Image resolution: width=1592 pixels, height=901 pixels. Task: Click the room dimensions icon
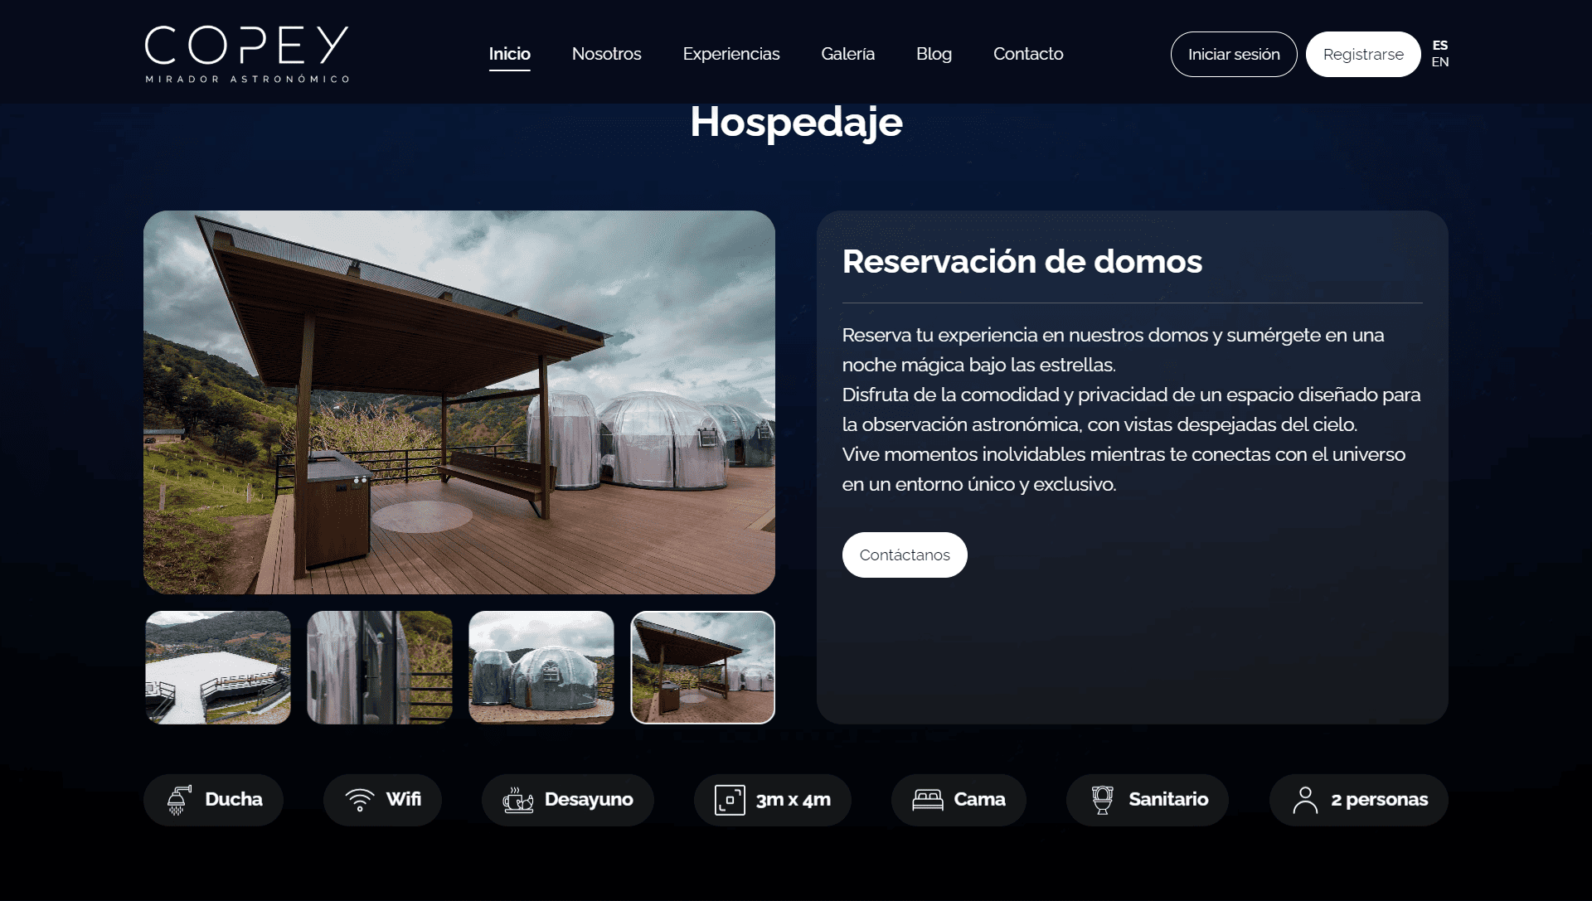pyautogui.click(x=730, y=800)
